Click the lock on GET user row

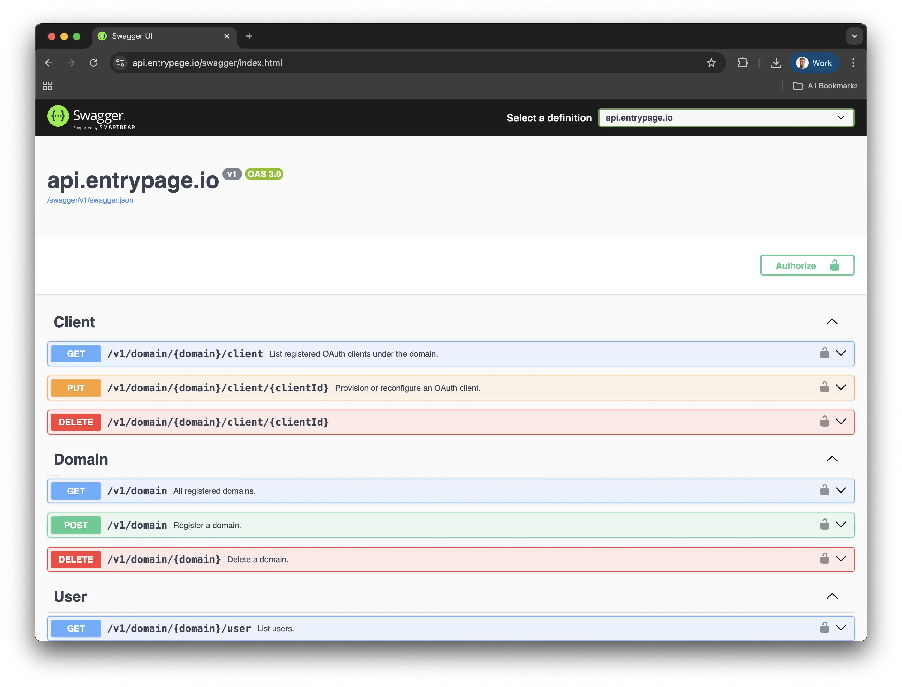point(825,628)
